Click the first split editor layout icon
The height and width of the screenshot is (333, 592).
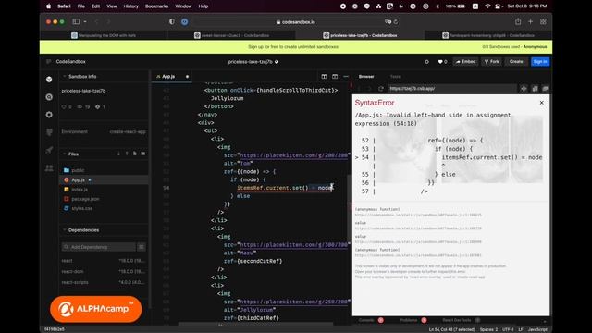(x=324, y=76)
